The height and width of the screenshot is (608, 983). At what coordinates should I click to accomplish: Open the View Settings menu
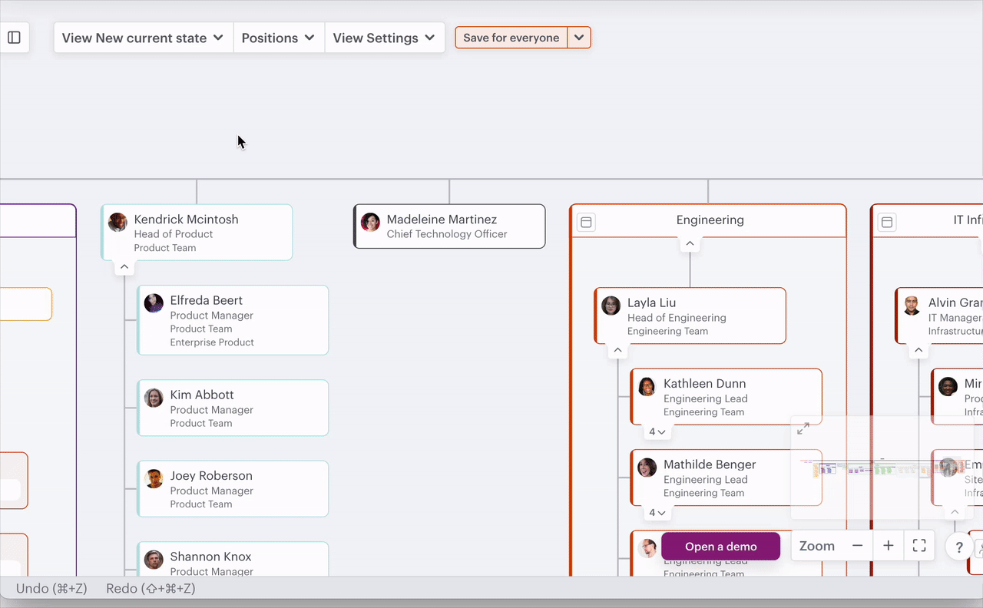pyautogui.click(x=384, y=38)
